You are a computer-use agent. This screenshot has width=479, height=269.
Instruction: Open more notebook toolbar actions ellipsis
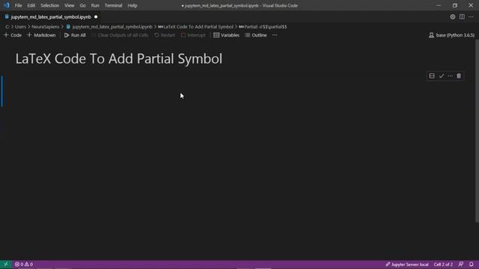(x=275, y=35)
